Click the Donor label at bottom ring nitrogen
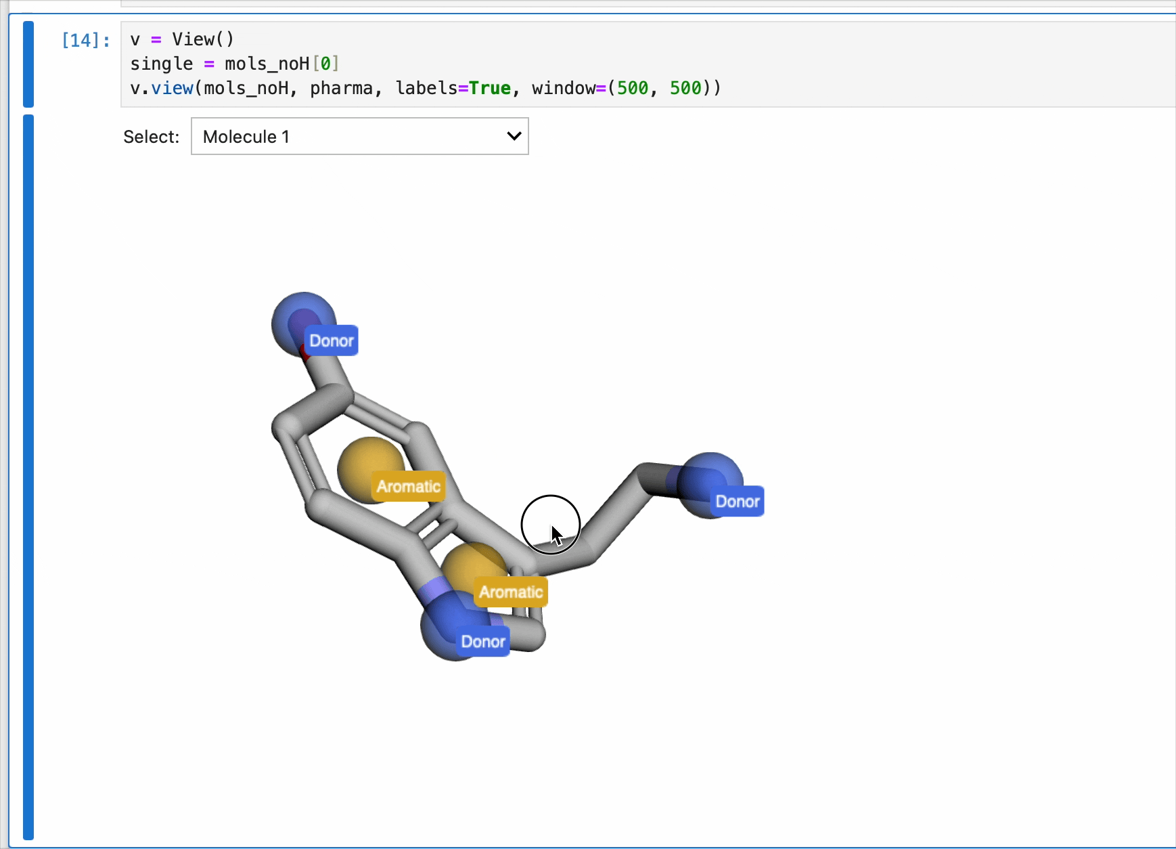The width and height of the screenshot is (1176, 849). point(483,641)
